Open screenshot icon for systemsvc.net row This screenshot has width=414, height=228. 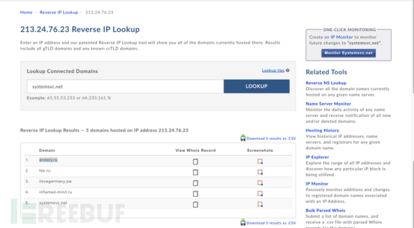coord(260,204)
